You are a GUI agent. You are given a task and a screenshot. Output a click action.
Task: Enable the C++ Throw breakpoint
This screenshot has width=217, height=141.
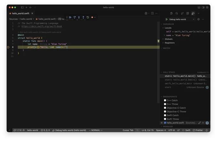pyautogui.click(x=165, y=104)
